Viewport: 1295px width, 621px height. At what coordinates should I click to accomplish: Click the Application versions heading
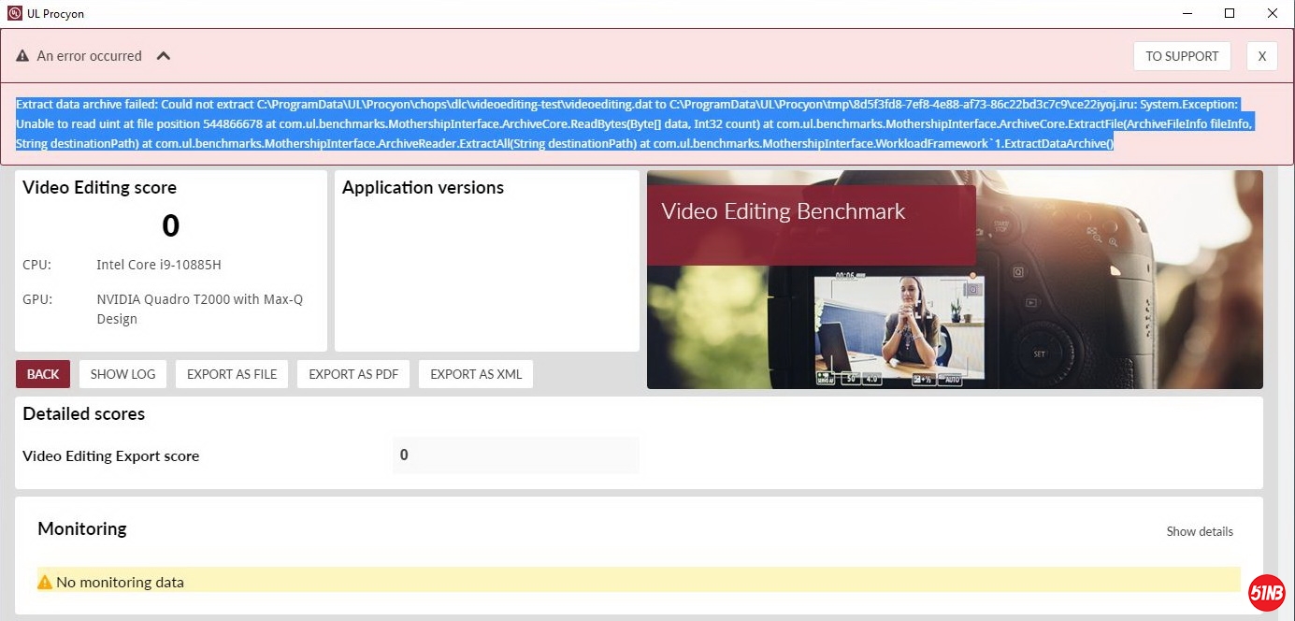point(423,187)
